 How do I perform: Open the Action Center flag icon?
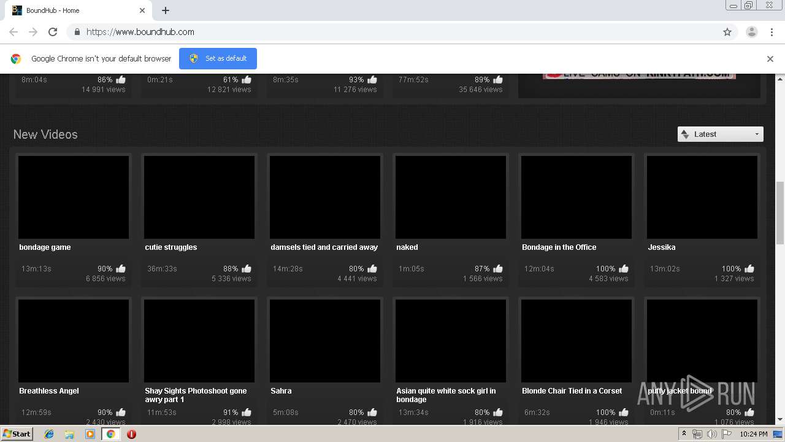pyautogui.click(x=727, y=434)
